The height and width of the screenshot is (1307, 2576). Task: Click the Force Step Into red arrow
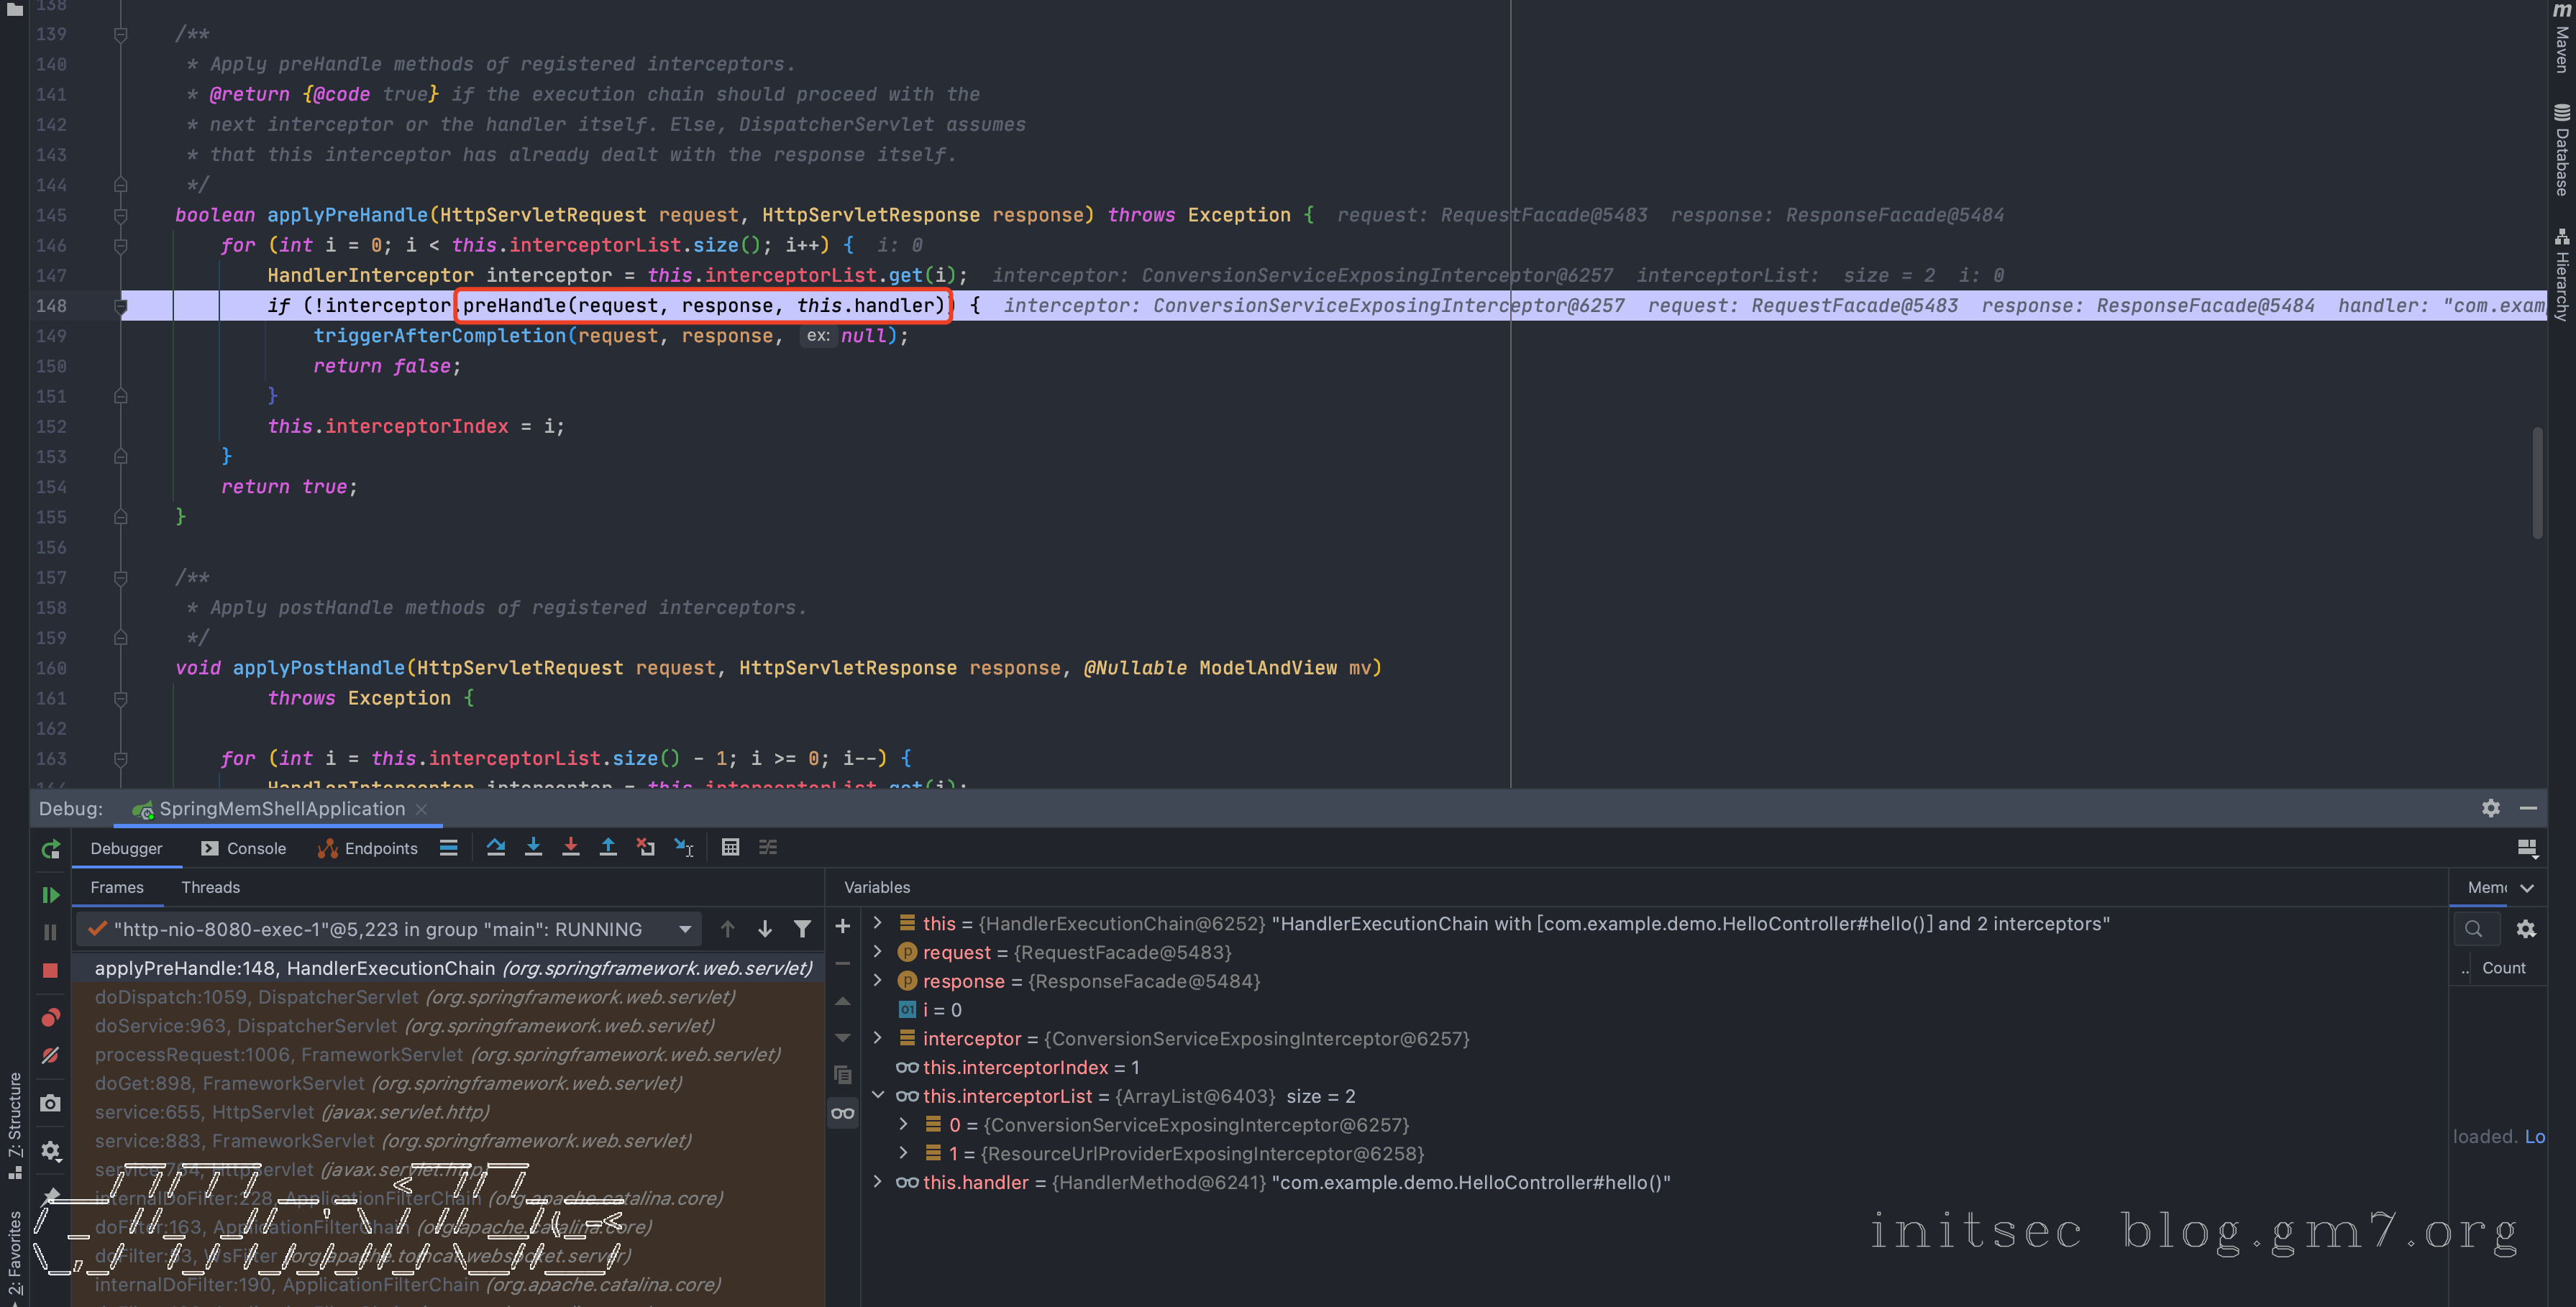click(x=570, y=847)
